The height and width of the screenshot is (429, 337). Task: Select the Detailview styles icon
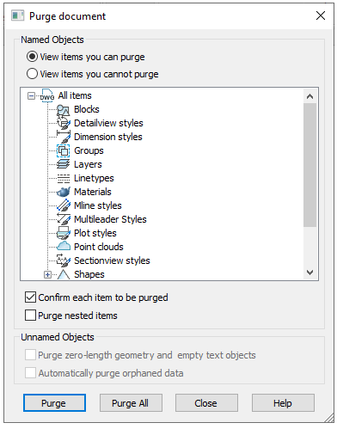click(63, 123)
